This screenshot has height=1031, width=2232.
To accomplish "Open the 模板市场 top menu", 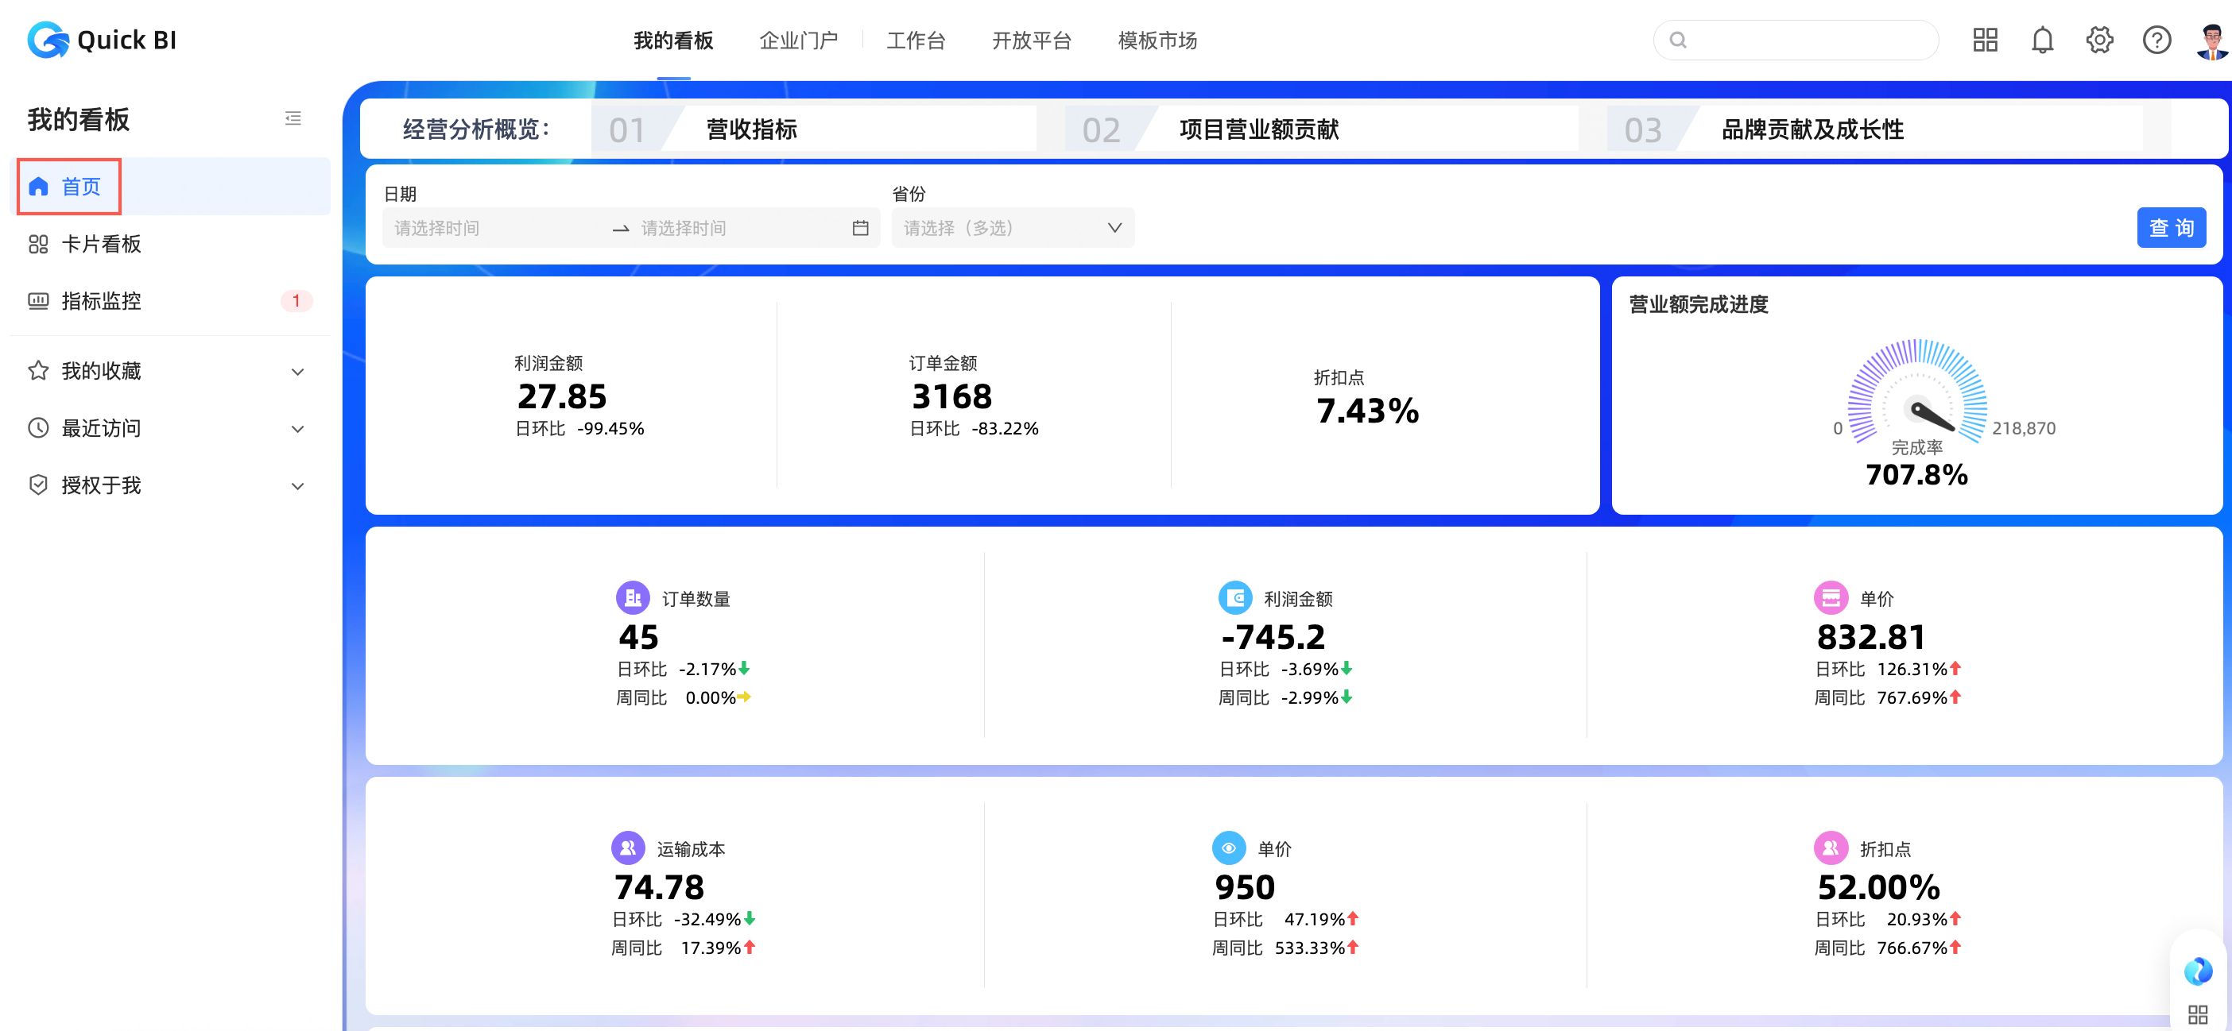I will coord(1157,41).
